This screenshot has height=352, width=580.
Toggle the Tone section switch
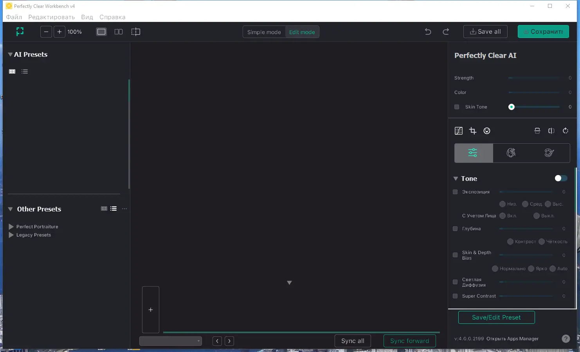pos(561,178)
